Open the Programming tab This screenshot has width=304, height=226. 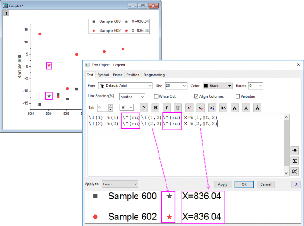[x=153, y=75]
